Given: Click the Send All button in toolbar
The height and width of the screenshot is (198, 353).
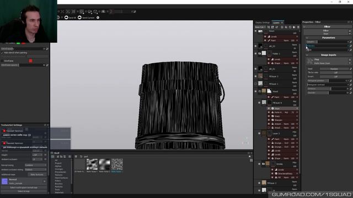Looking at the screenshot, I should coord(70,18).
